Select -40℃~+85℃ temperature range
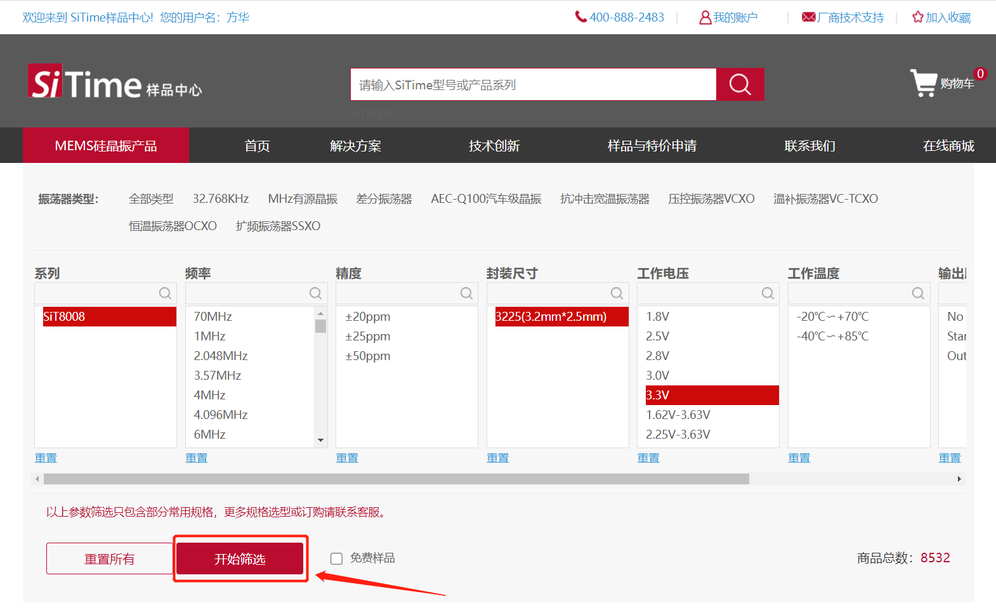This screenshot has width=996, height=613. [x=833, y=336]
